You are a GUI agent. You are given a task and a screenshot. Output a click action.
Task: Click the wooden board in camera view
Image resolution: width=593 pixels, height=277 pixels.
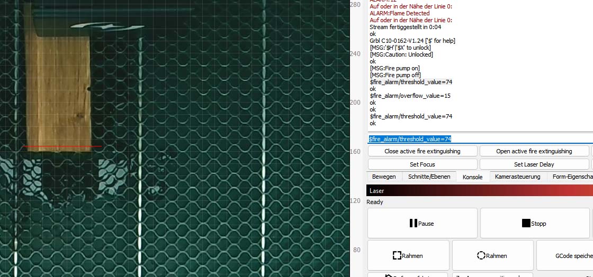(58, 90)
